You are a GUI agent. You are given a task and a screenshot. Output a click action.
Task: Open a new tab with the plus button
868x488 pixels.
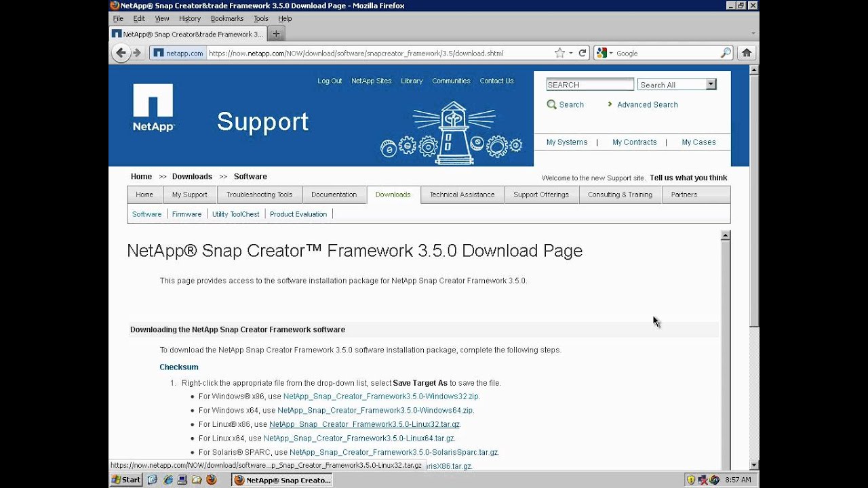tap(276, 34)
